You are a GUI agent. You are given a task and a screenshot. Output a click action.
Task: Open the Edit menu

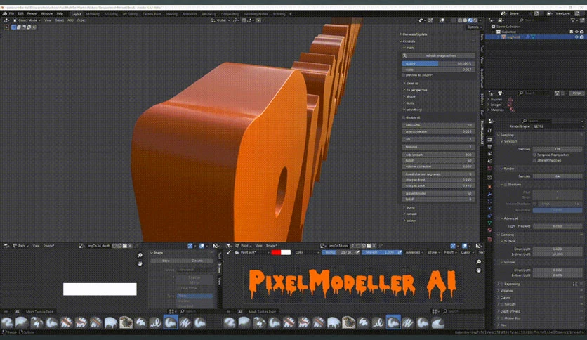(x=20, y=13)
